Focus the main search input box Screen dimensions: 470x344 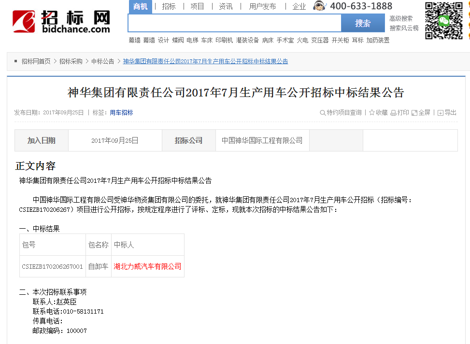(235, 23)
